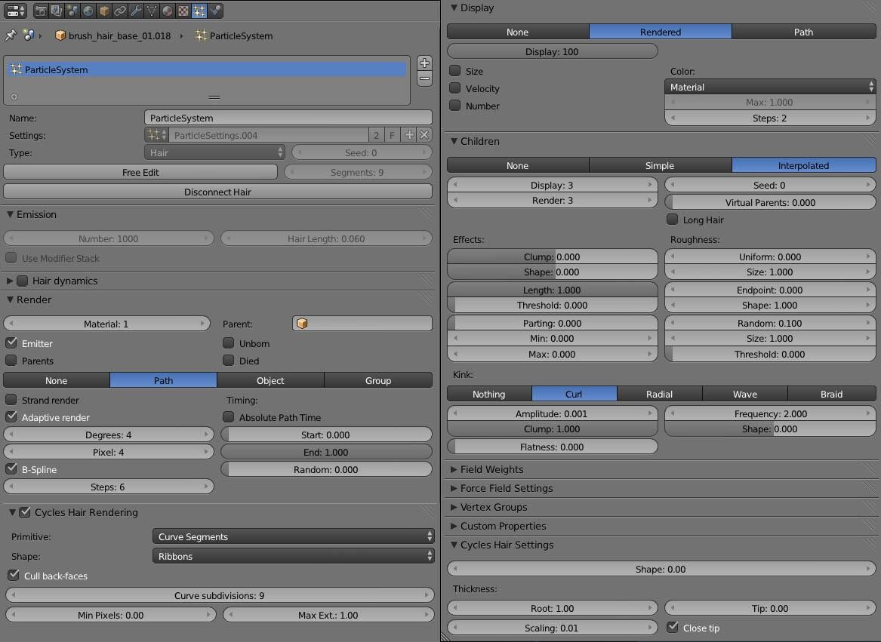Click the scene icon in the breadcrumb
The height and width of the screenshot is (642, 881).
point(29,35)
